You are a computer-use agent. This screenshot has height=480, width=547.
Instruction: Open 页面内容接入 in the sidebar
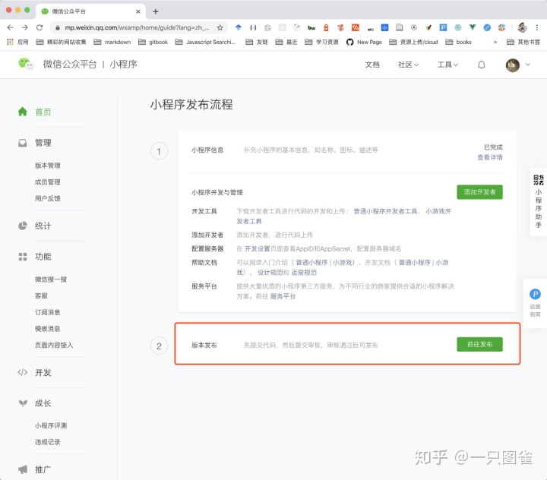(54, 345)
